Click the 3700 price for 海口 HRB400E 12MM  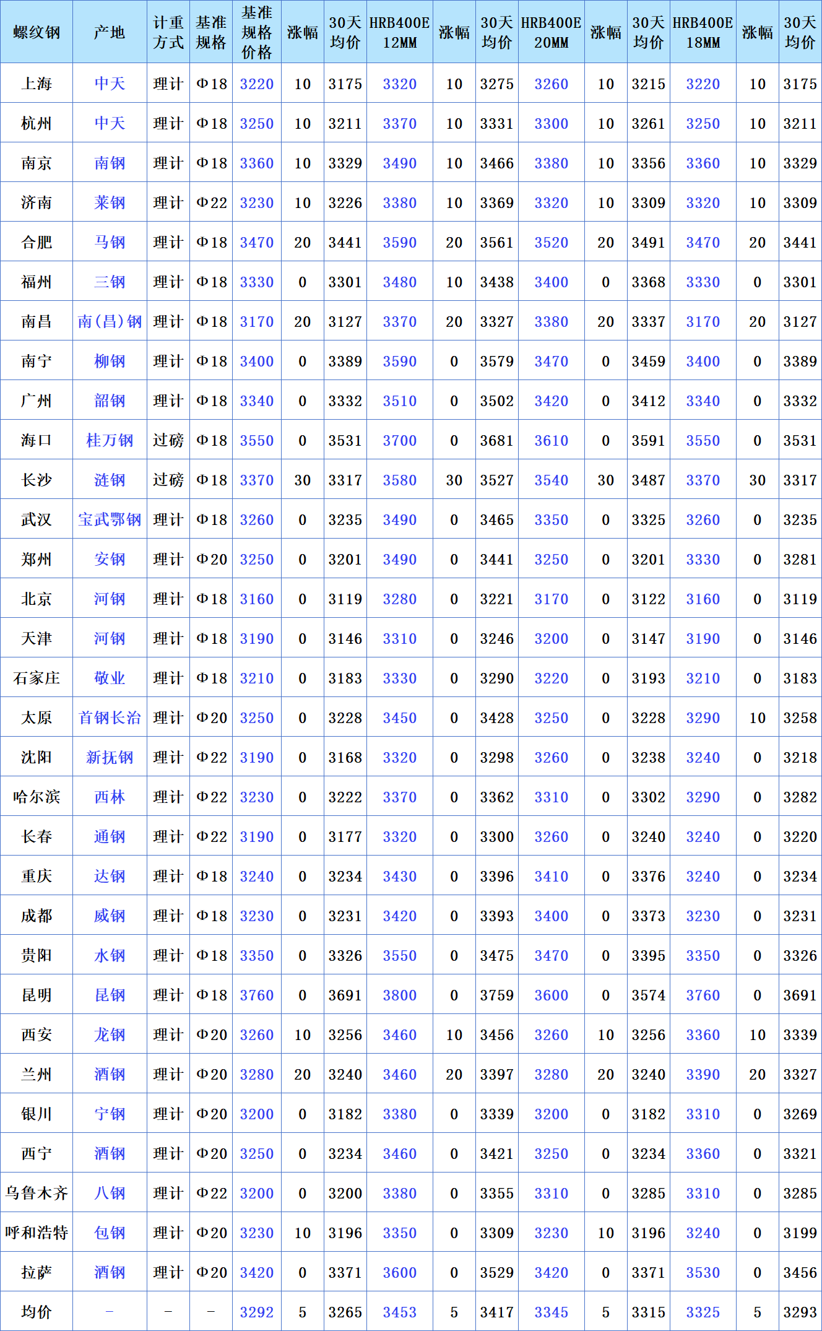tap(399, 441)
